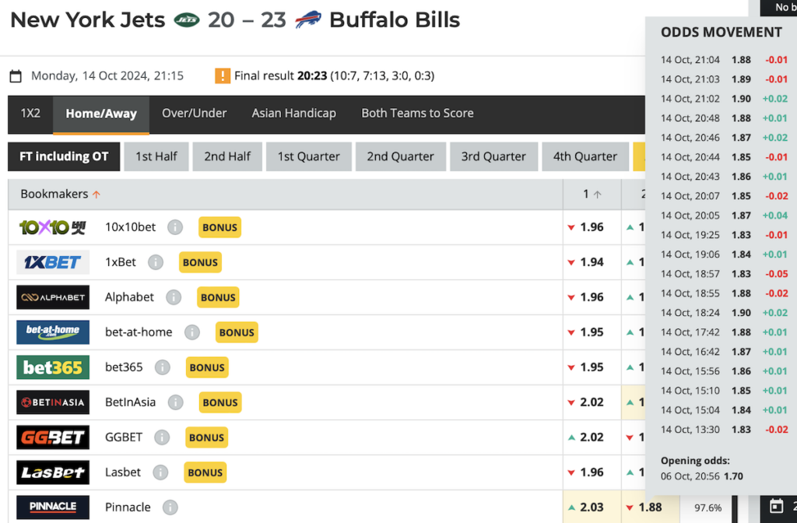Click Pinnacle's 2.03 odds value

tap(592, 507)
